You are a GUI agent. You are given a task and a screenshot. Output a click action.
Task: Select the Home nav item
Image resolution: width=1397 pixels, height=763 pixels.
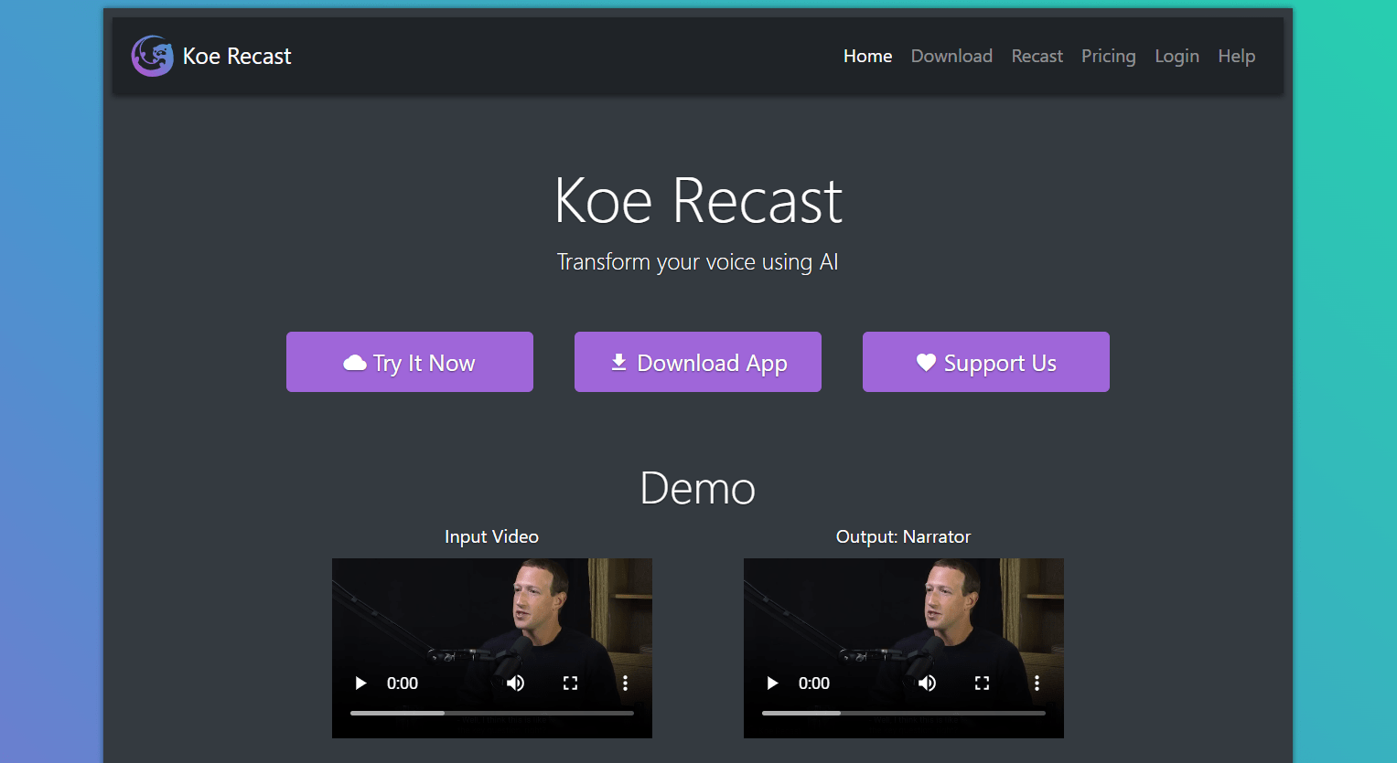(x=867, y=56)
